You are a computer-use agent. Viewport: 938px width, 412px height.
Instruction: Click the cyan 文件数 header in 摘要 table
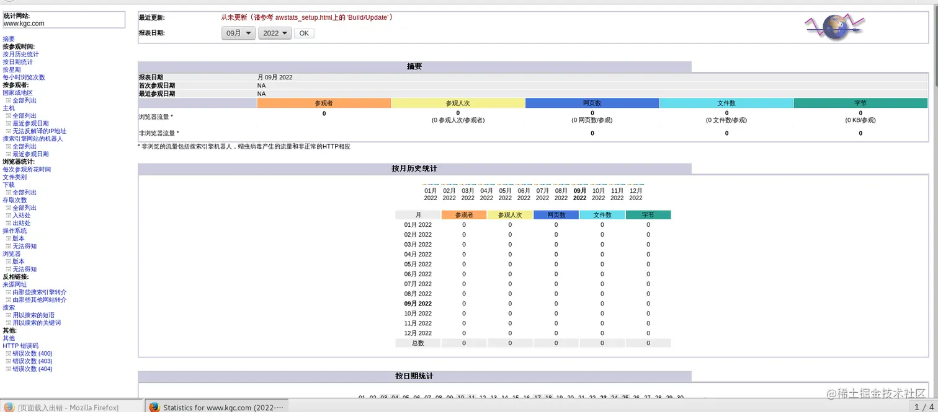[x=726, y=103]
